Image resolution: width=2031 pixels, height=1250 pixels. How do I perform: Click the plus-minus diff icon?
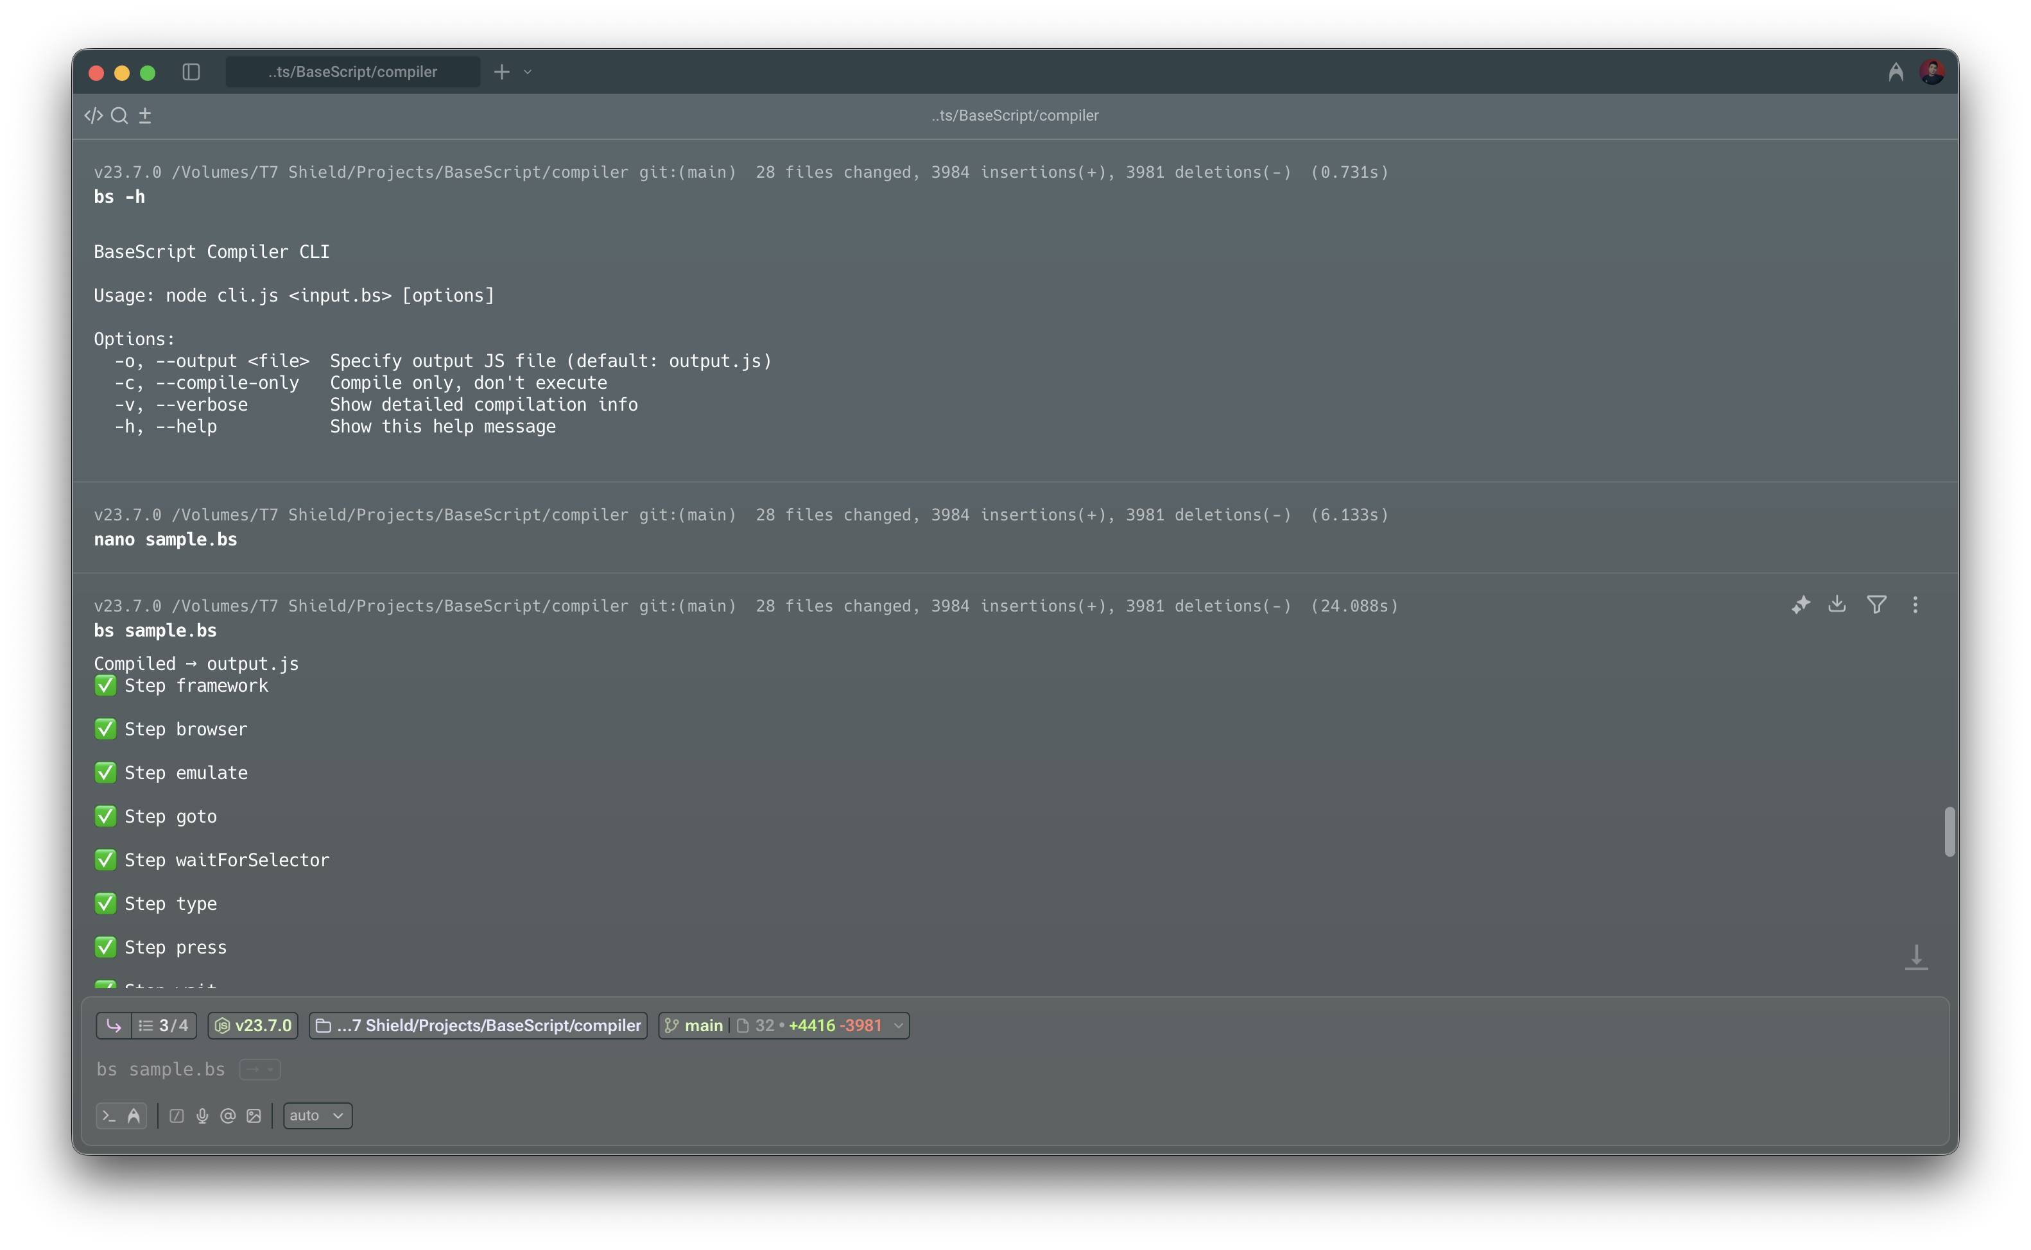click(144, 116)
